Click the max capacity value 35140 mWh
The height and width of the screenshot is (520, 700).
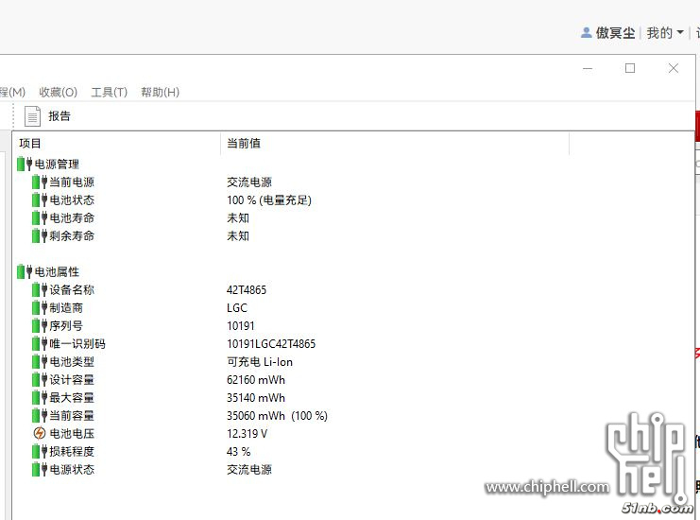(x=256, y=398)
